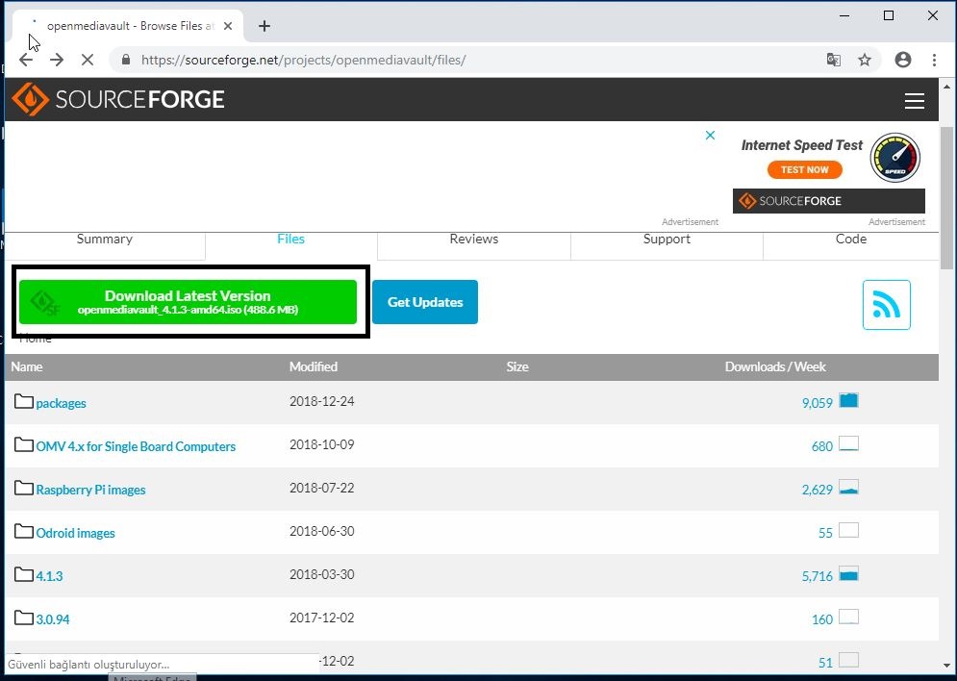The height and width of the screenshot is (681, 957).
Task: Open the Chrome three-dot menu
Action: [x=934, y=60]
